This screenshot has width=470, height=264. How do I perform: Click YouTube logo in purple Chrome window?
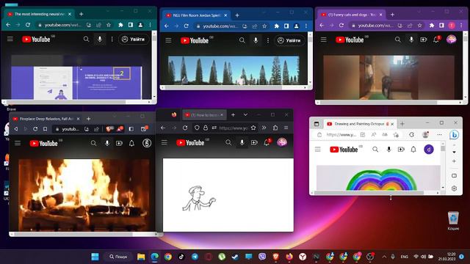350,40
